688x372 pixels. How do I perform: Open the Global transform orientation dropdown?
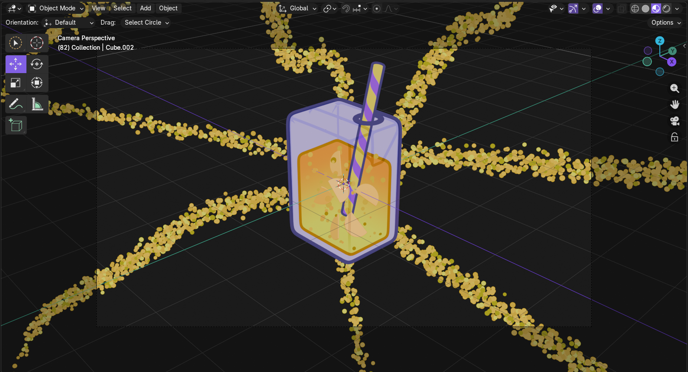(298, 8)
